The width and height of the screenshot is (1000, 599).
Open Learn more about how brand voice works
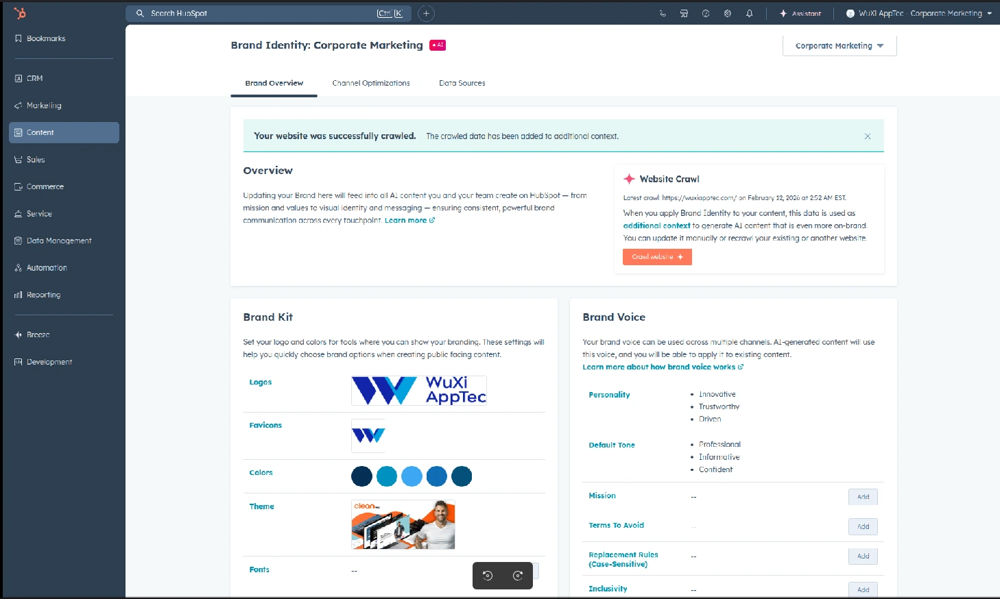[663, 367]
